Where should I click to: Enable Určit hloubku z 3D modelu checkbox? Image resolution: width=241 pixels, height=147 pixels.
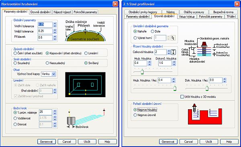pyautogui.click(x=182, y=97)
